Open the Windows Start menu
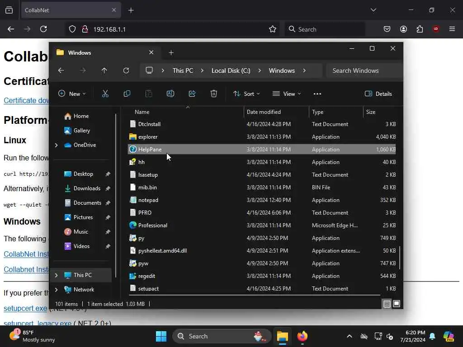The width and height of the screenshot is (463, 347). coord(161,336)
